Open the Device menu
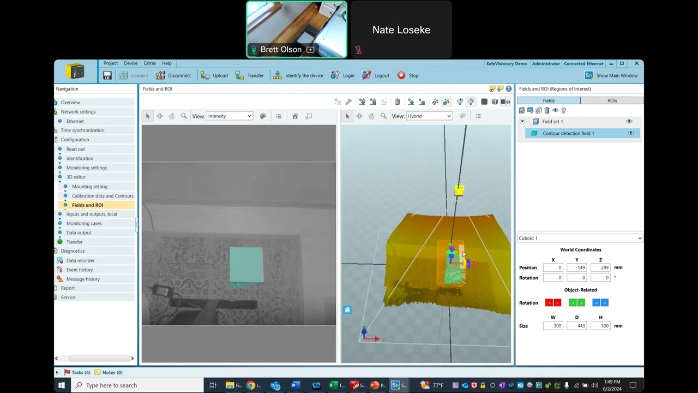The width and height of the screenshot is (698, 393). click(131, 63)
